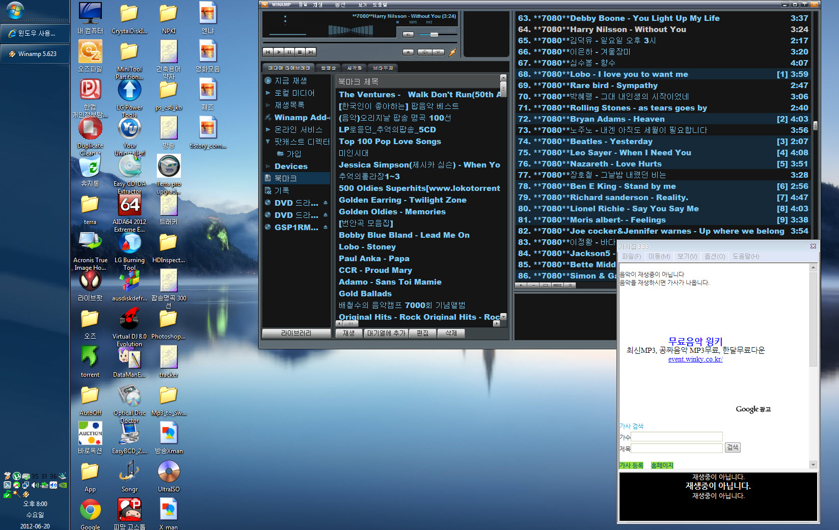Toggle shuffle mode in Winamp
Viewport: 839px width, 530px height.
[424, 52]
